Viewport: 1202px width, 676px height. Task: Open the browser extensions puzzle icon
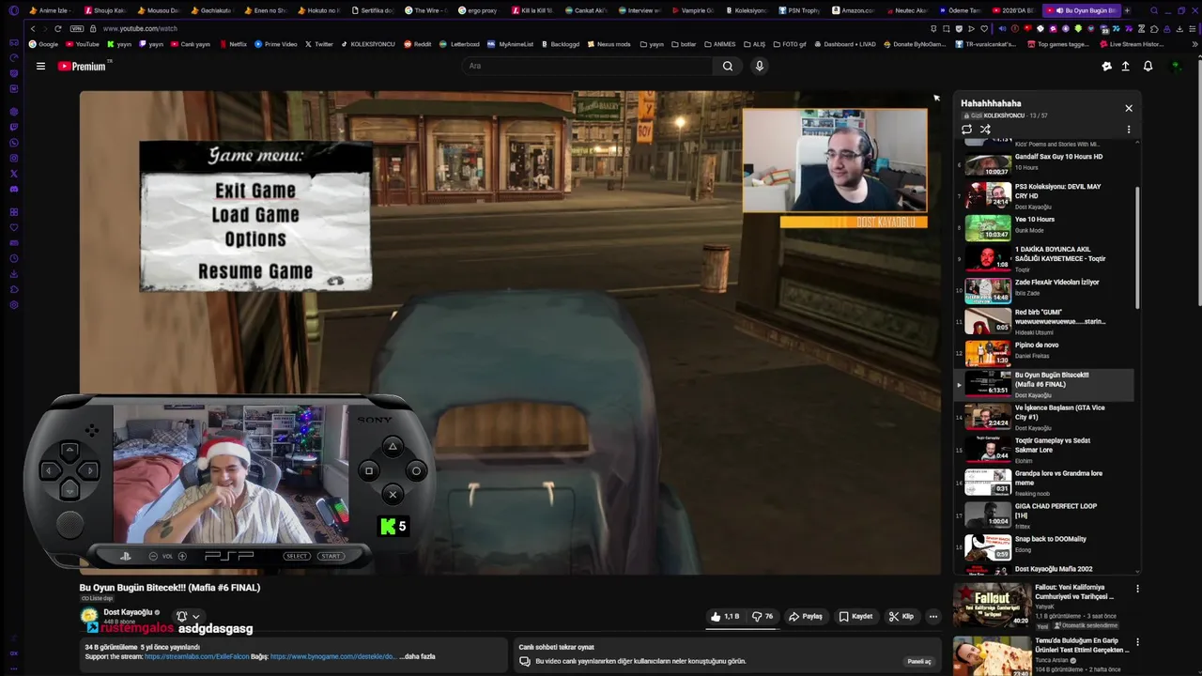click(x=1156, y=28)
